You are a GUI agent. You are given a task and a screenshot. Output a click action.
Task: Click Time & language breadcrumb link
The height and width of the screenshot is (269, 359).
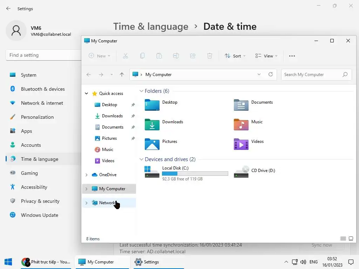pos(151,27)
